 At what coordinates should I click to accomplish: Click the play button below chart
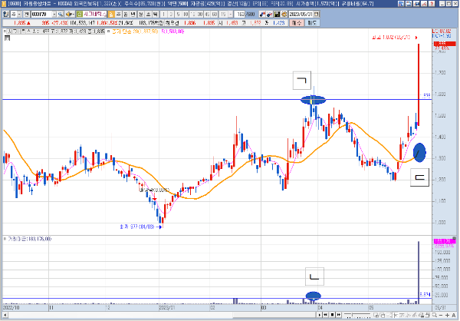[320, 315]
